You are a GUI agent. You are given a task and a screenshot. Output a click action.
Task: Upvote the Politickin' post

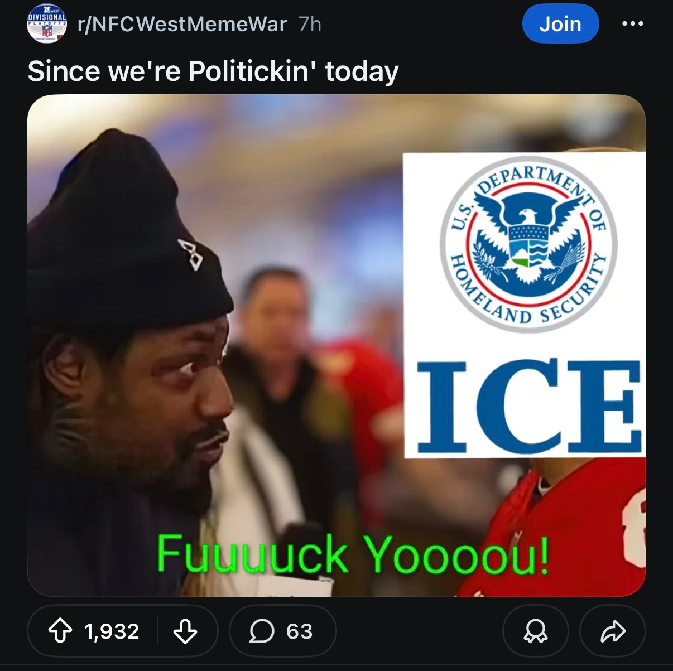[60, 631]
